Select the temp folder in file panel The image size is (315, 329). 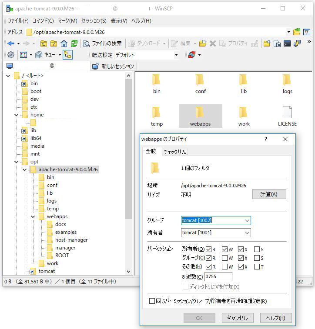(x=157, y=116)
